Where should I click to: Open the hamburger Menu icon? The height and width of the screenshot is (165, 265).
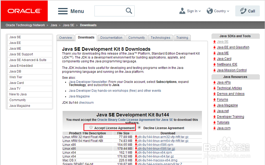tap(63, 11)
